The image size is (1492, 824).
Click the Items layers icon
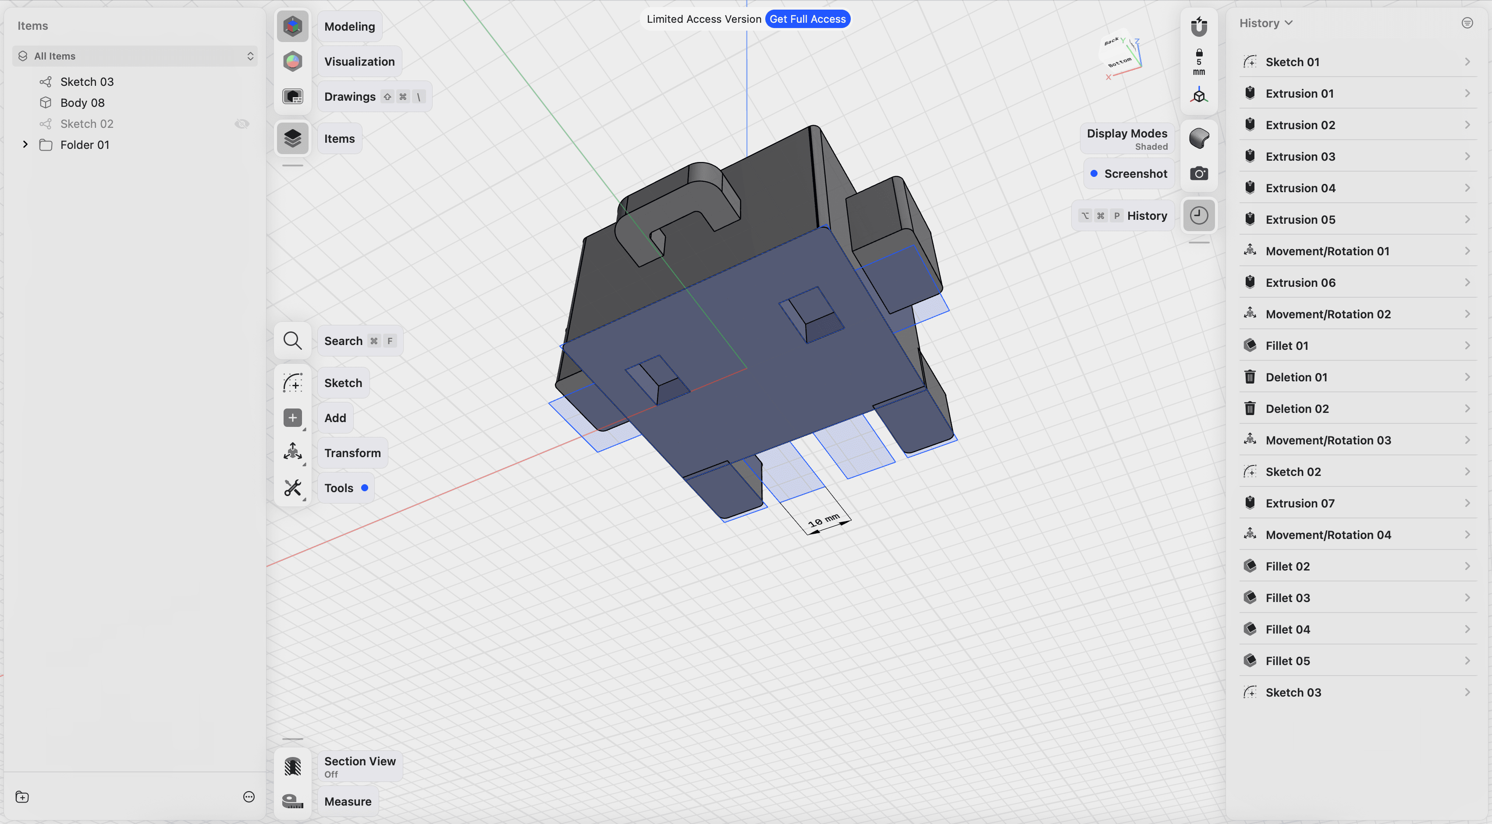click(292, 138)
